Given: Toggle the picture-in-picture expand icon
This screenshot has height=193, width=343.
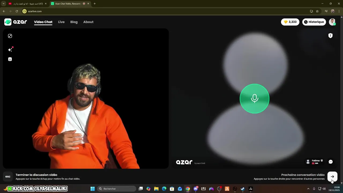Looking at the screenshot, I should pos(10,36).
